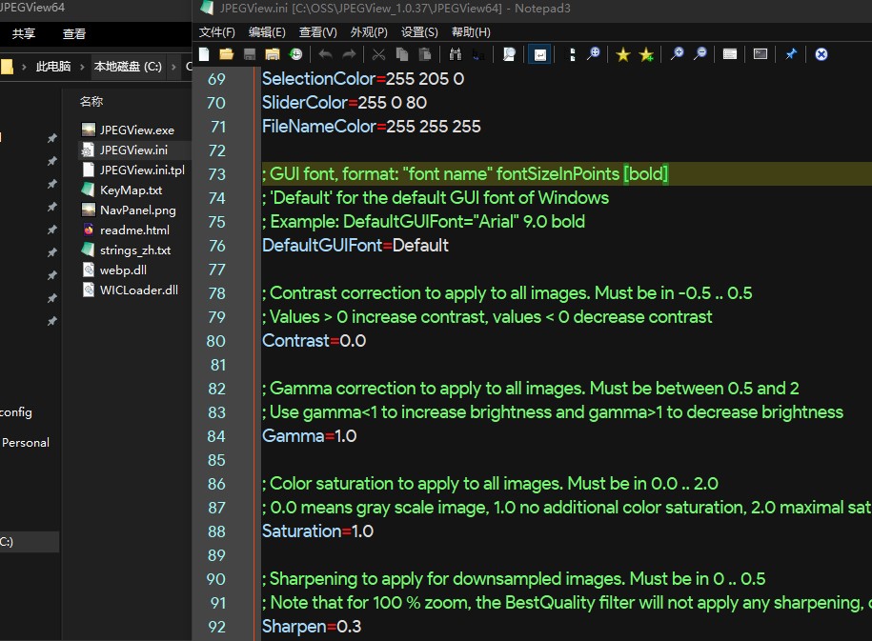Click the New file toolbar icon
The width and height of the screenshot is (872, 641).
pyautogui.click(x=204, y=54)
